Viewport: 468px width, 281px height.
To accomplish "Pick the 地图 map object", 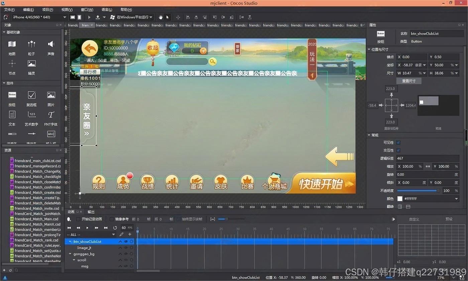I will (12, 48).
